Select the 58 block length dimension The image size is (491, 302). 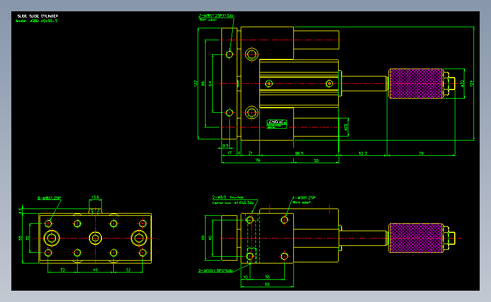pyautogui.click(x=267, y=284)
